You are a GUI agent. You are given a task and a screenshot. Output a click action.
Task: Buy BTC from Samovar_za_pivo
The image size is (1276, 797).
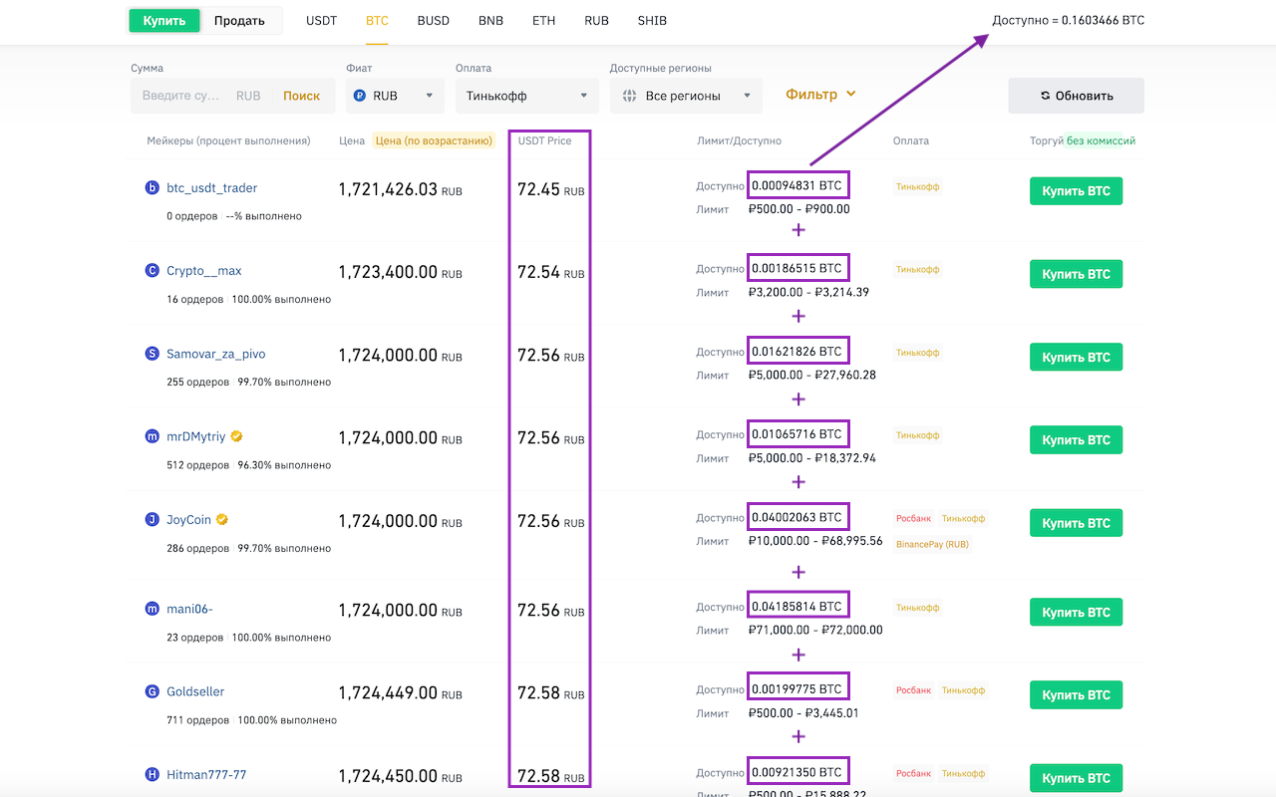click(x=1076, y=357)
